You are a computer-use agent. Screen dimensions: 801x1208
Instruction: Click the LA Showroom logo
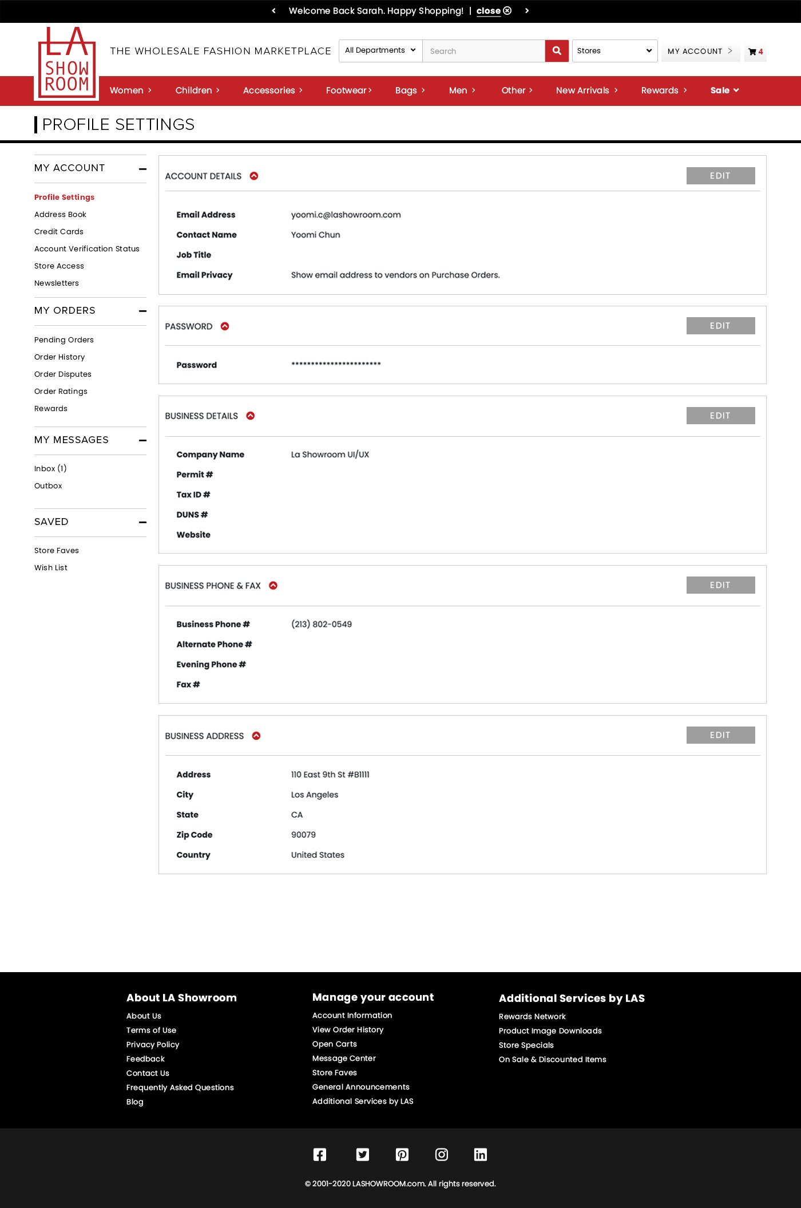(x=66, y=64)
